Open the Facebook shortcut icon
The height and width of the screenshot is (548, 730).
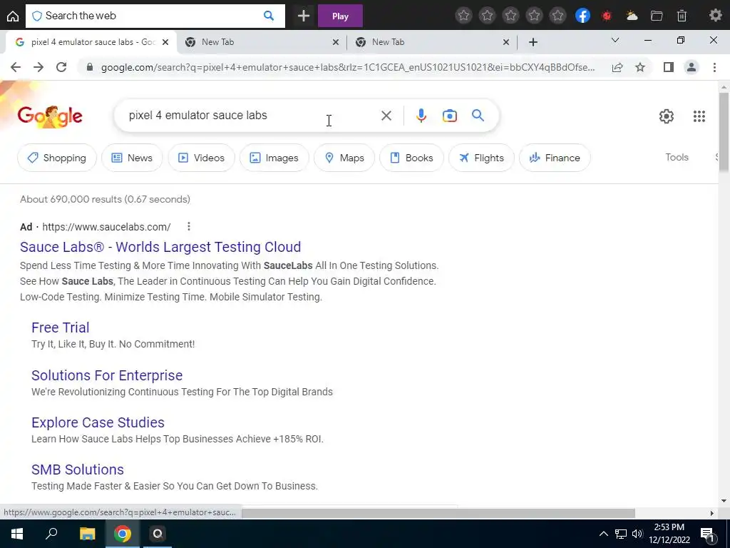pos(582,16)
